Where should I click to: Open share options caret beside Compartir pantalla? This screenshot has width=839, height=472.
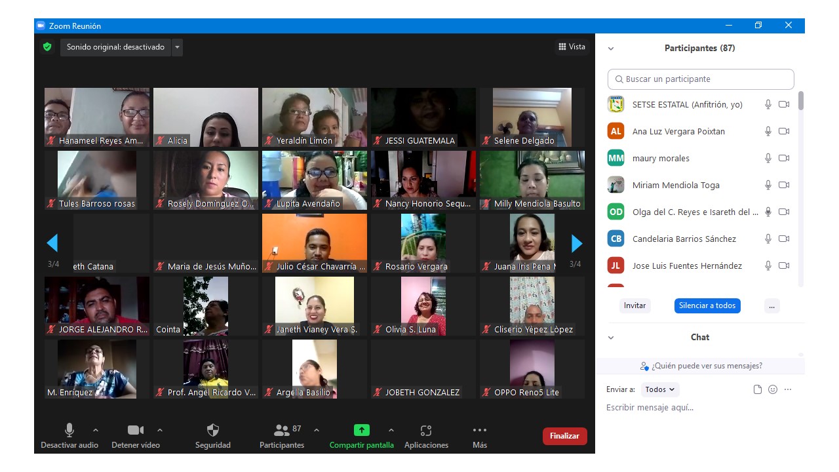tap(391, 430)
